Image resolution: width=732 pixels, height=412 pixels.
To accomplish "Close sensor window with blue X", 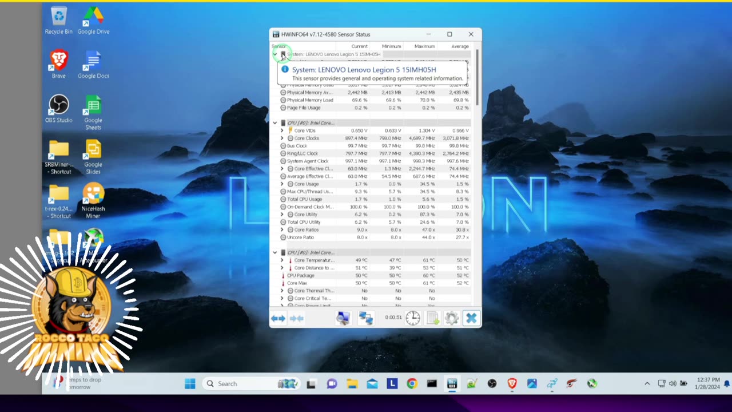I will pyautogui.click(x=471, y=318).
